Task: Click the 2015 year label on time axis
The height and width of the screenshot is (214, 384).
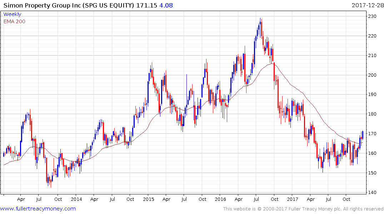Action: click(x=148, y=199)
